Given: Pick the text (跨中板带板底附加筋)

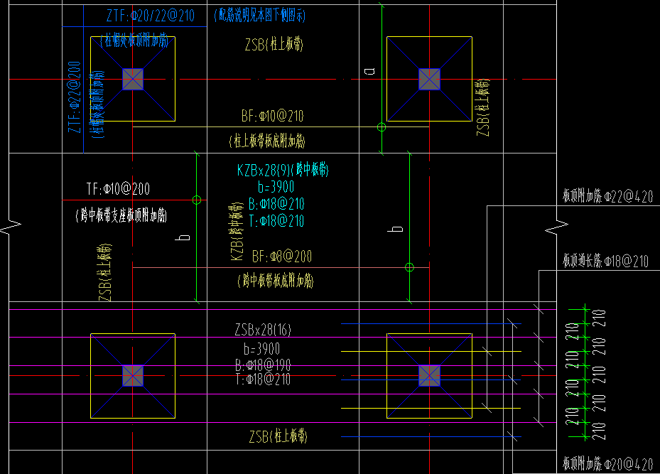Looking at the screenshot, I should [x=276, y=281].
